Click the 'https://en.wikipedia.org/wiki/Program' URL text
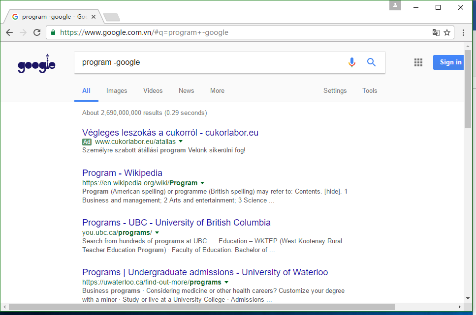Screen dimensions: 476x315 click(x=140, y=183)
